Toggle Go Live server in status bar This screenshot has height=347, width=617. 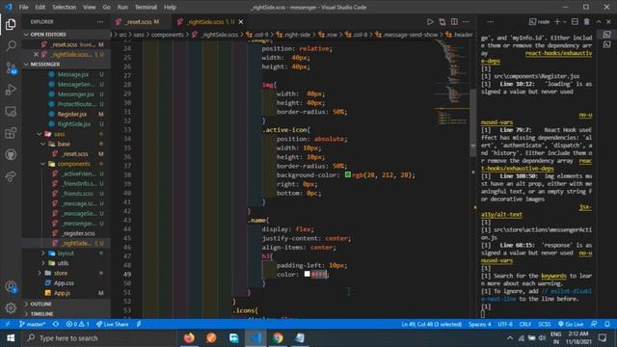point(571,324)
